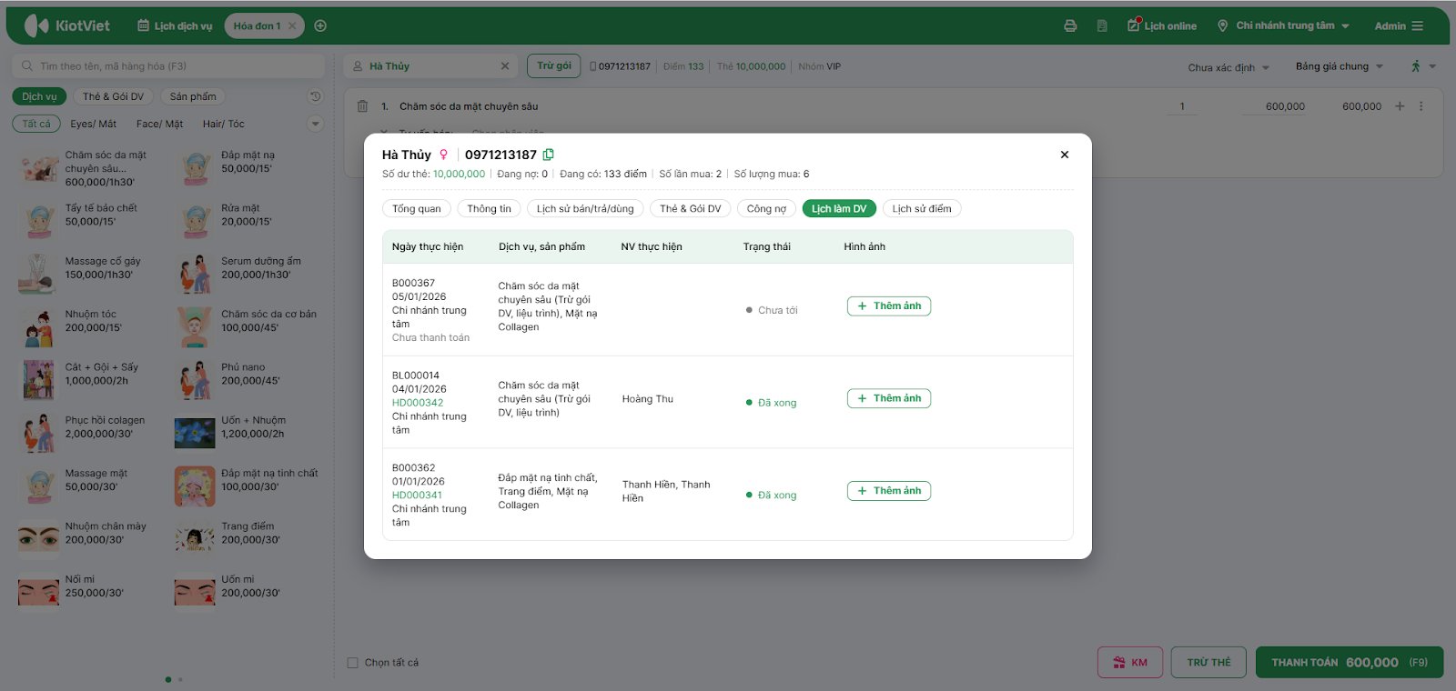1456x691 pixels.
Task: Switch to the Dịch vụ product type
Action: tap(39, 96)
